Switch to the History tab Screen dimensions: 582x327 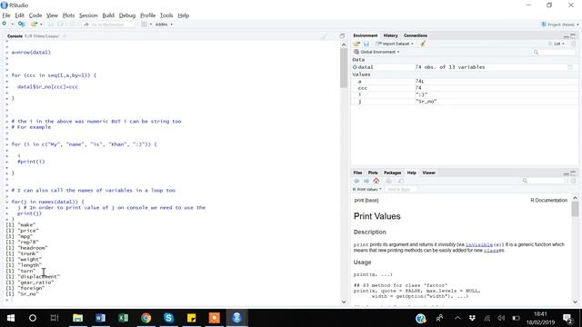coord(390,35)
